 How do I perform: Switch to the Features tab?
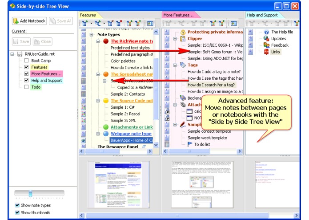(88, 15)
